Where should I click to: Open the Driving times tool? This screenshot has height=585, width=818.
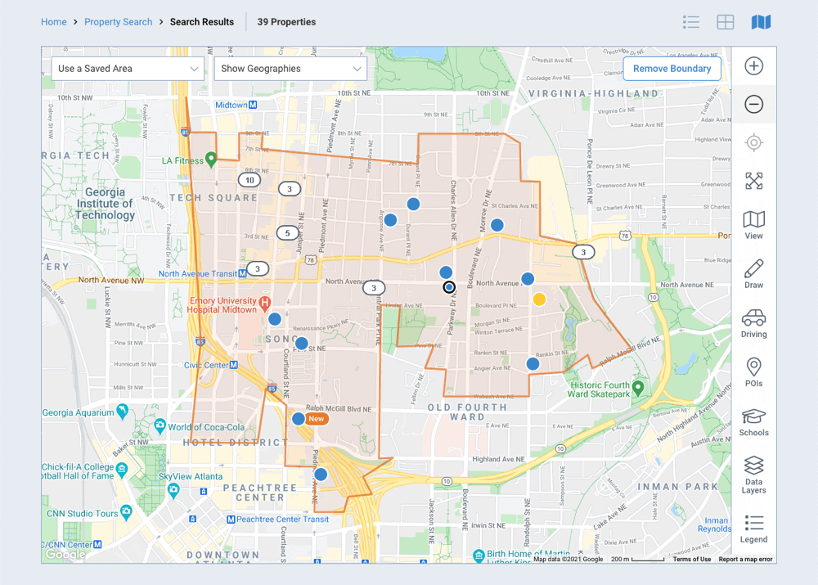753,320
